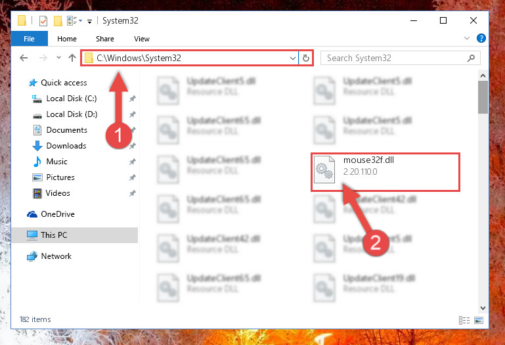Select the mouse32f.dll file name
505x345 pixels.
pyautogui.click(x=368, y=160)
